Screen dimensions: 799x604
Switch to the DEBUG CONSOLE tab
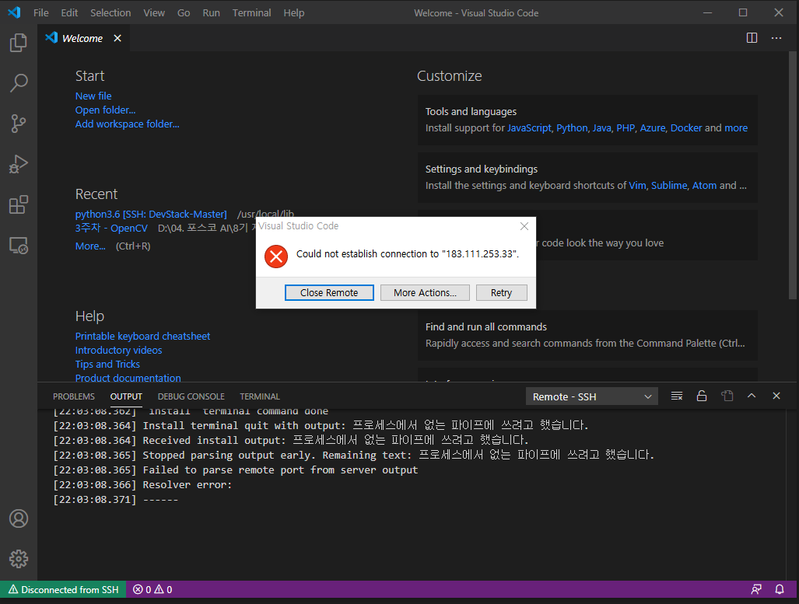pyautogui.click(x=191, y=396)
